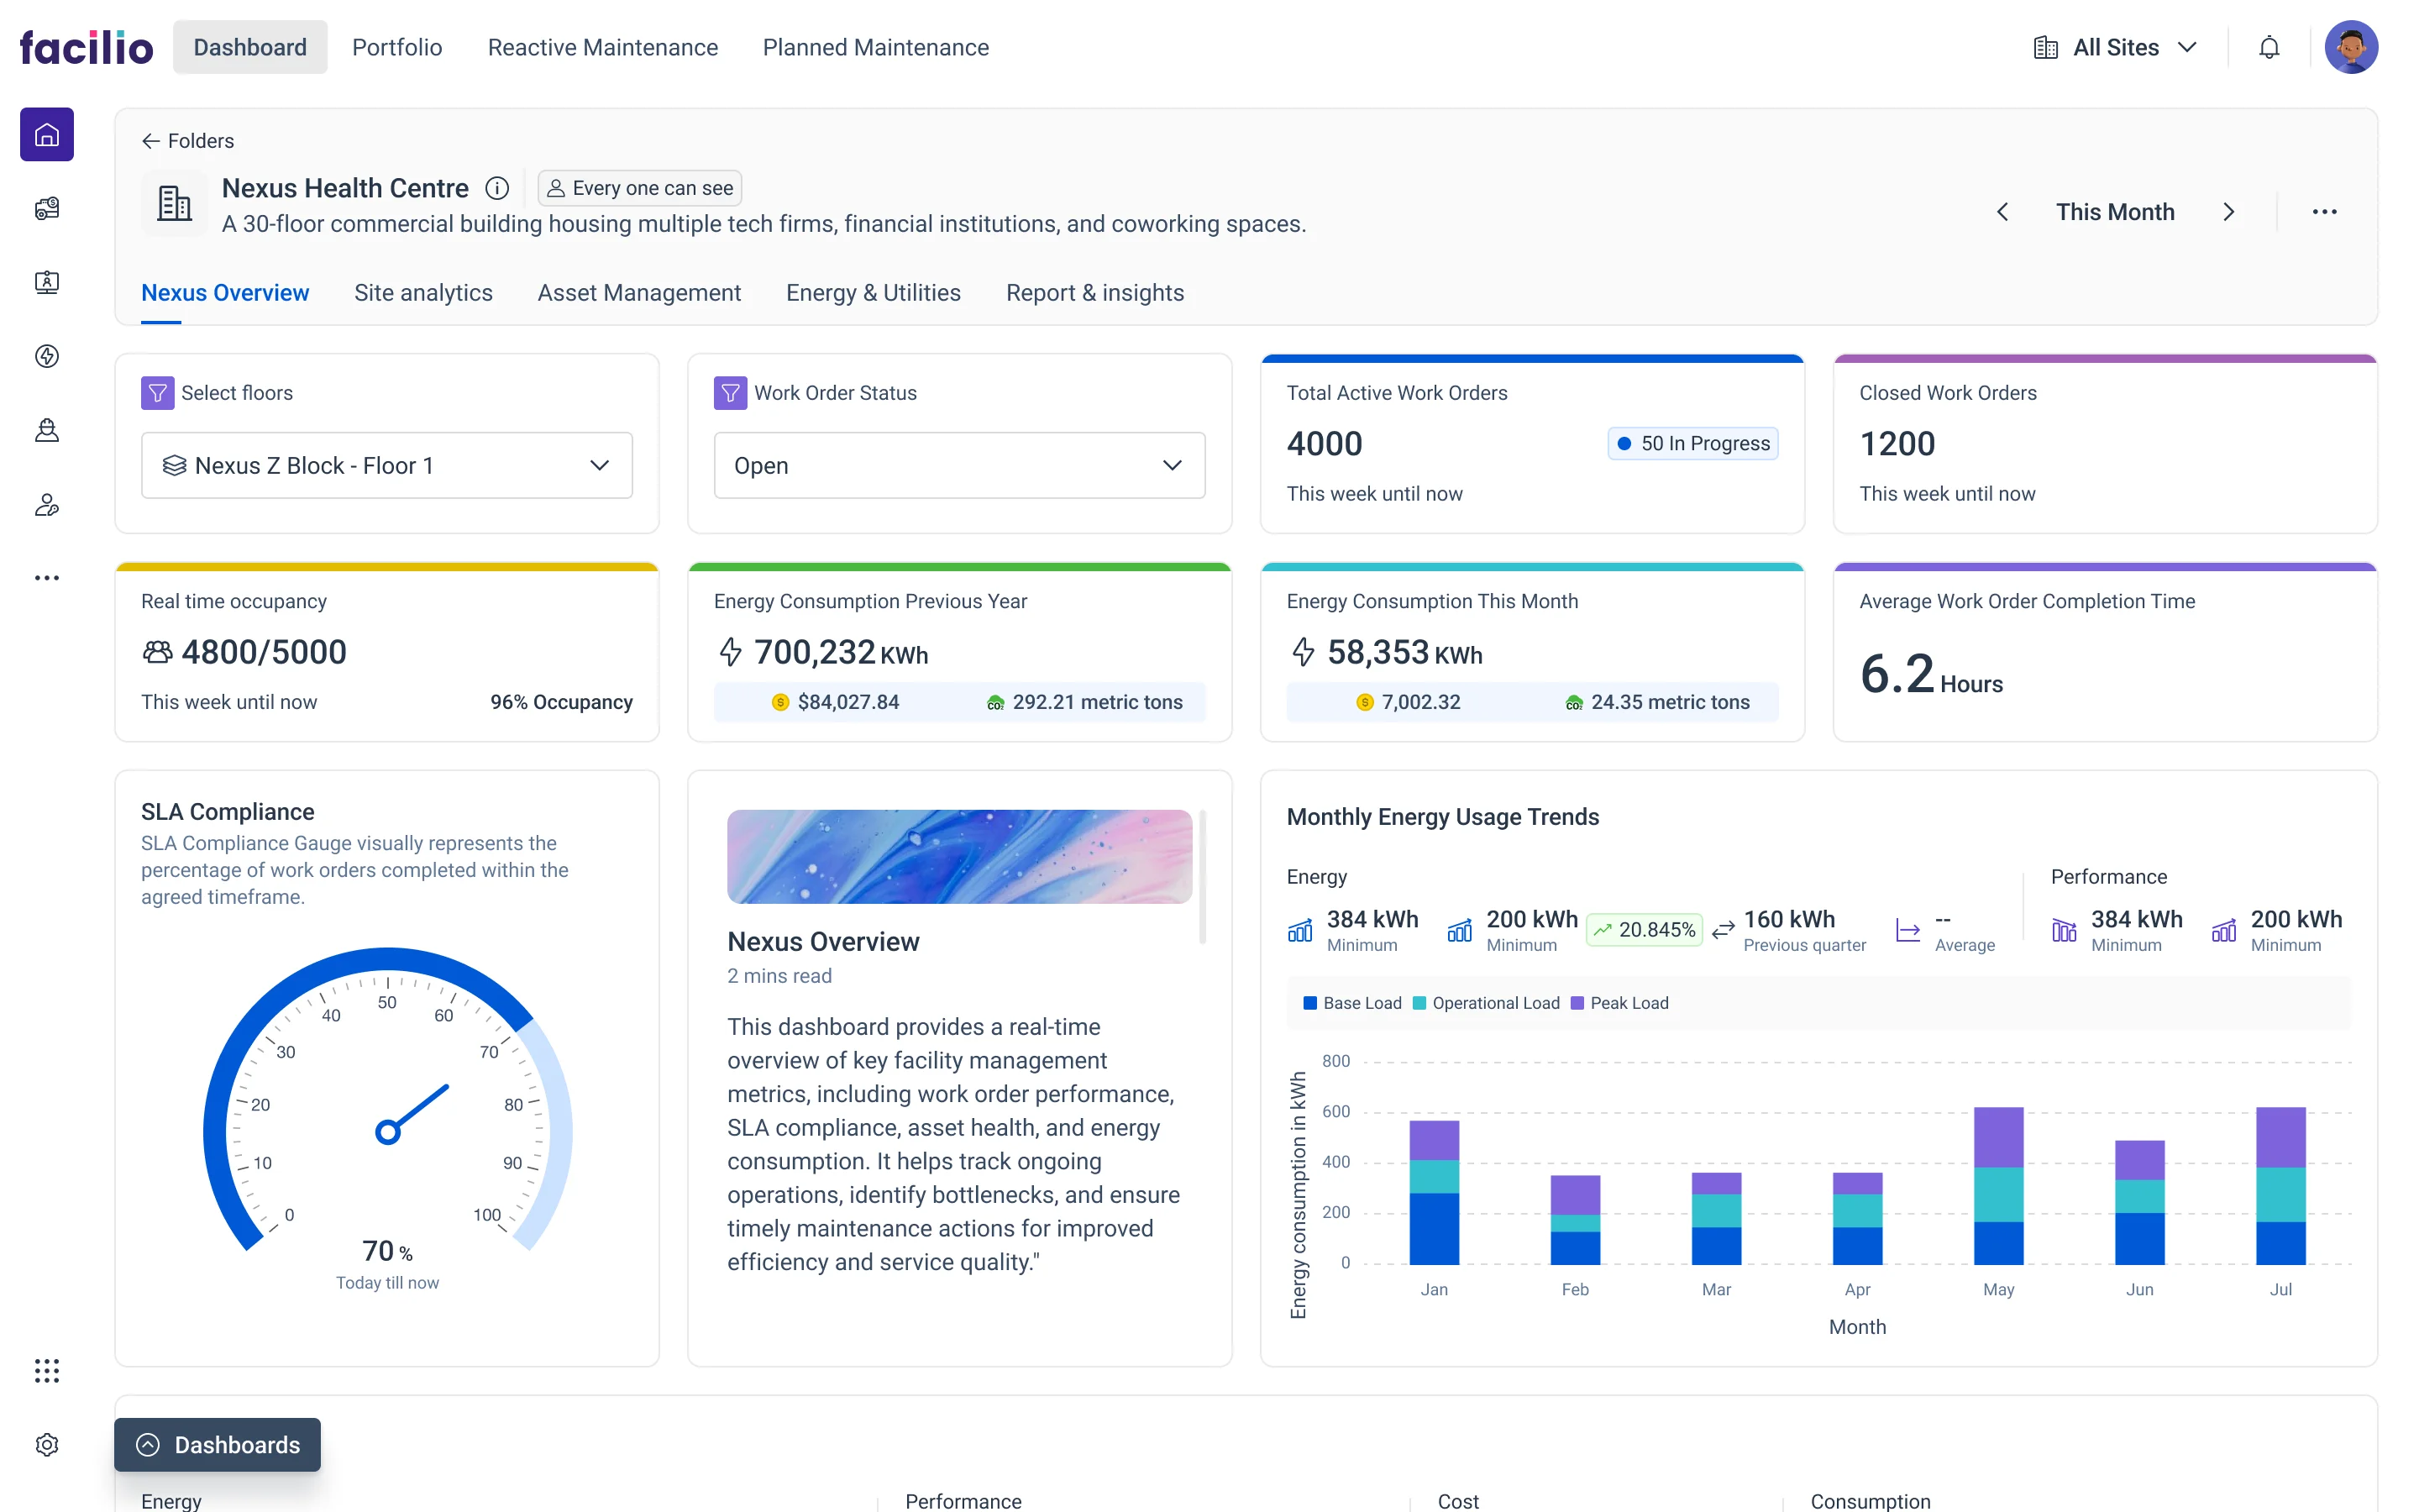Click the Dashboards button at bottom left
The image size is (2419, 1512).
[217, 1445]
